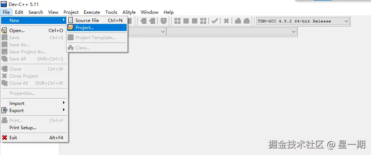Click the Profile Analysis toolbar icon
Image resolution: width=371 pixels, height=155 pixels.
point(238,21)
